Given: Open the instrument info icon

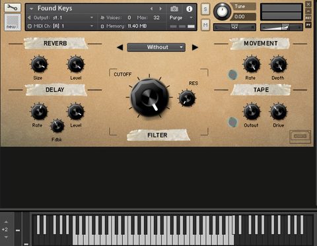Looking at the screenshot, I should coord(189,9).
